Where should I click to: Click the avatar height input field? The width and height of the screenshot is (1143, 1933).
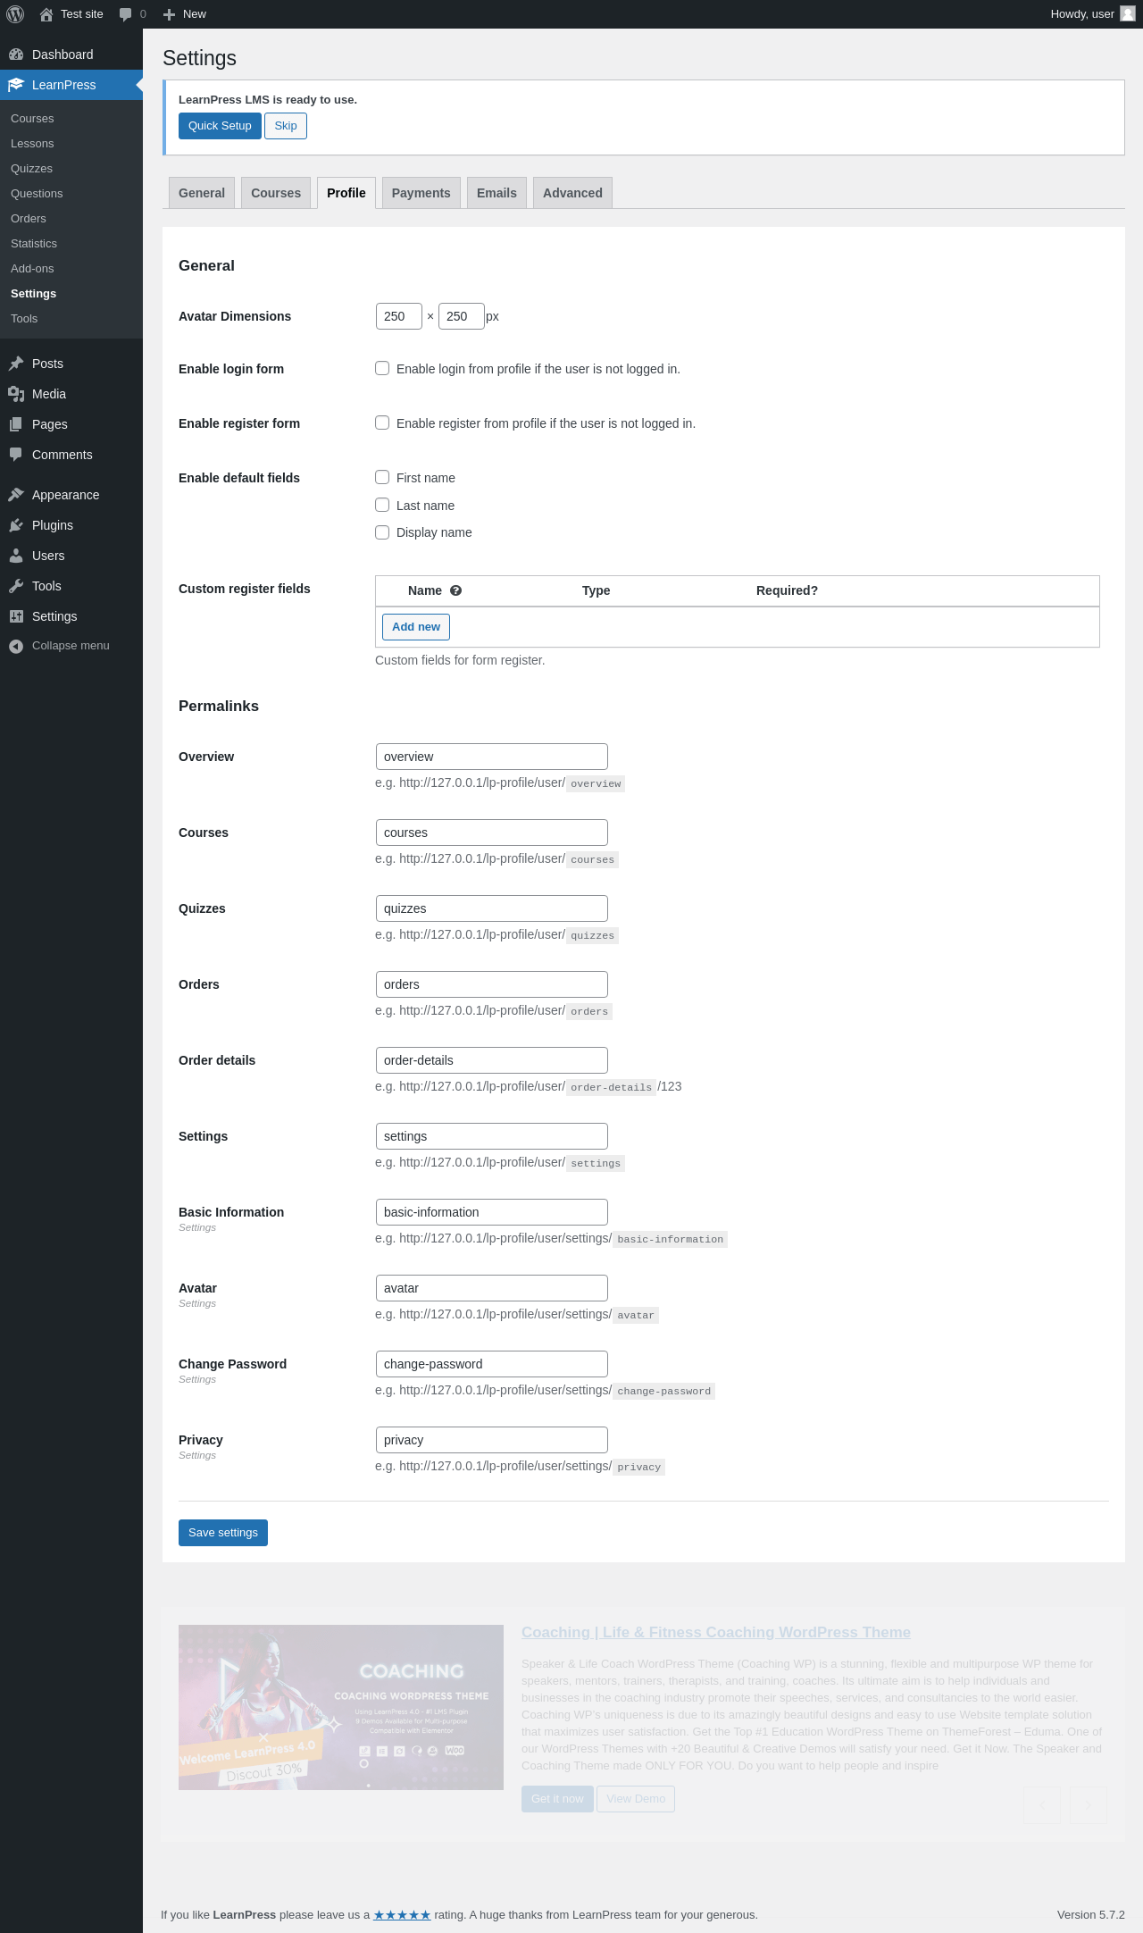(462, 316)
